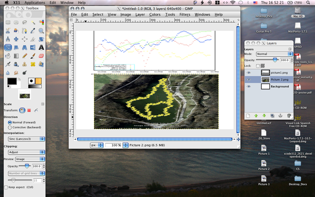The image size is (315, 197).
Task: Open the Layer menu
Action: pyautogui.click(x=140, y=14)
